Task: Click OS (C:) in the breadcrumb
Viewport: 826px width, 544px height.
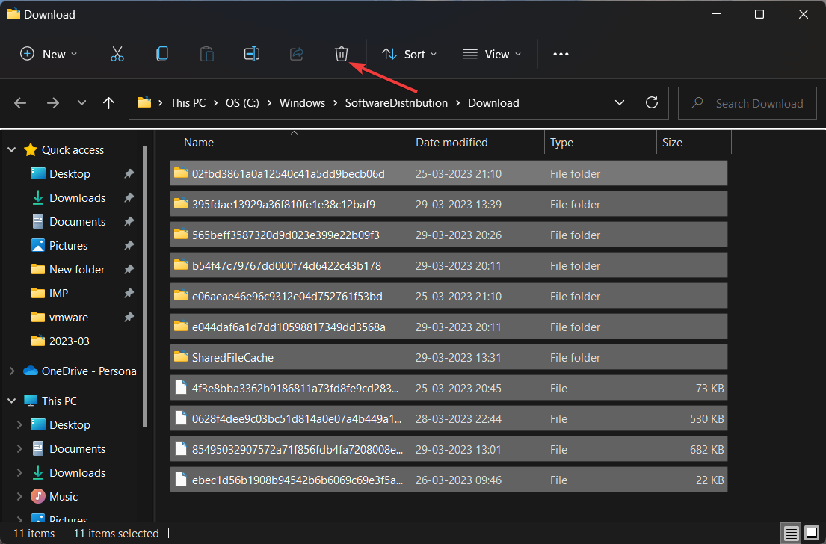Action: click(242, 102)
